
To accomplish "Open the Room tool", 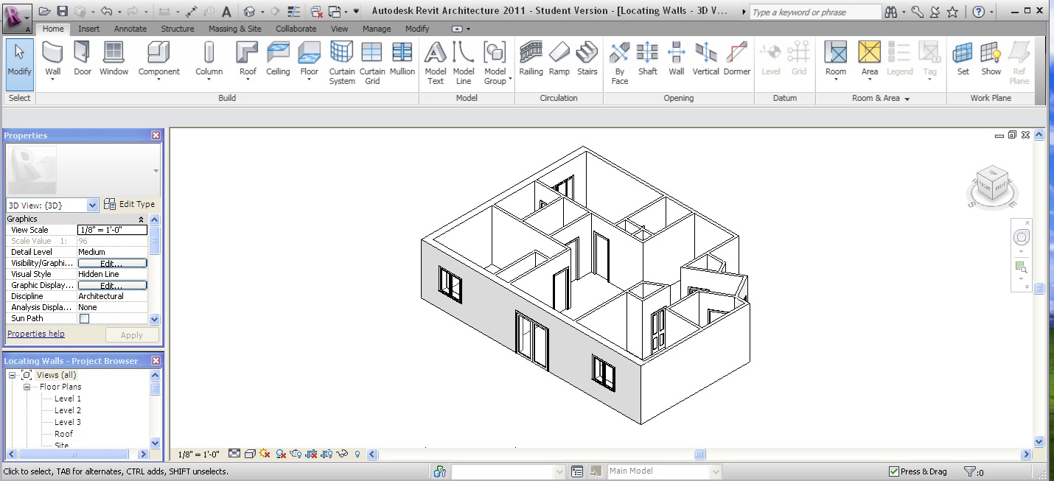I will 835,59.
